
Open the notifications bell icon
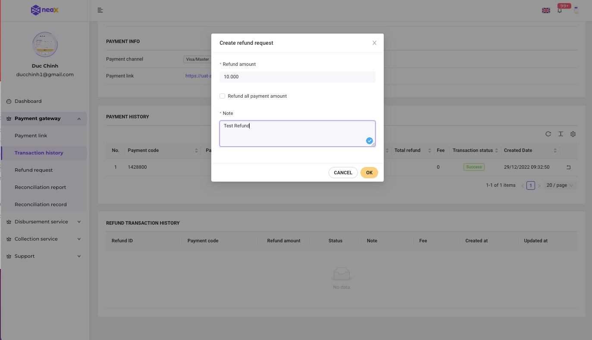click(x=560, y=11)
